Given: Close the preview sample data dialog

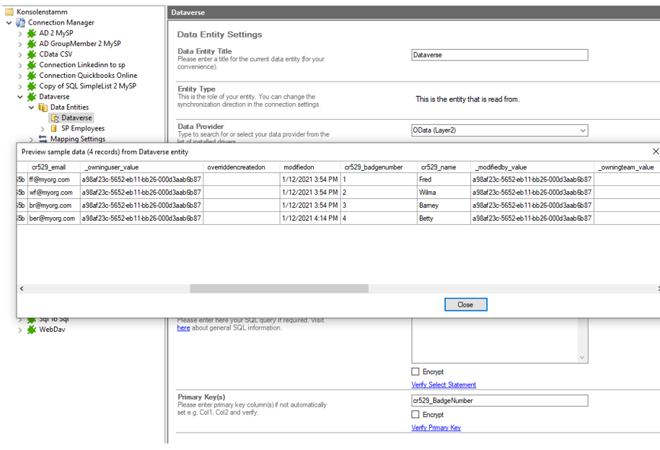Looking at the screenshot, I should [x=465, y=304].
